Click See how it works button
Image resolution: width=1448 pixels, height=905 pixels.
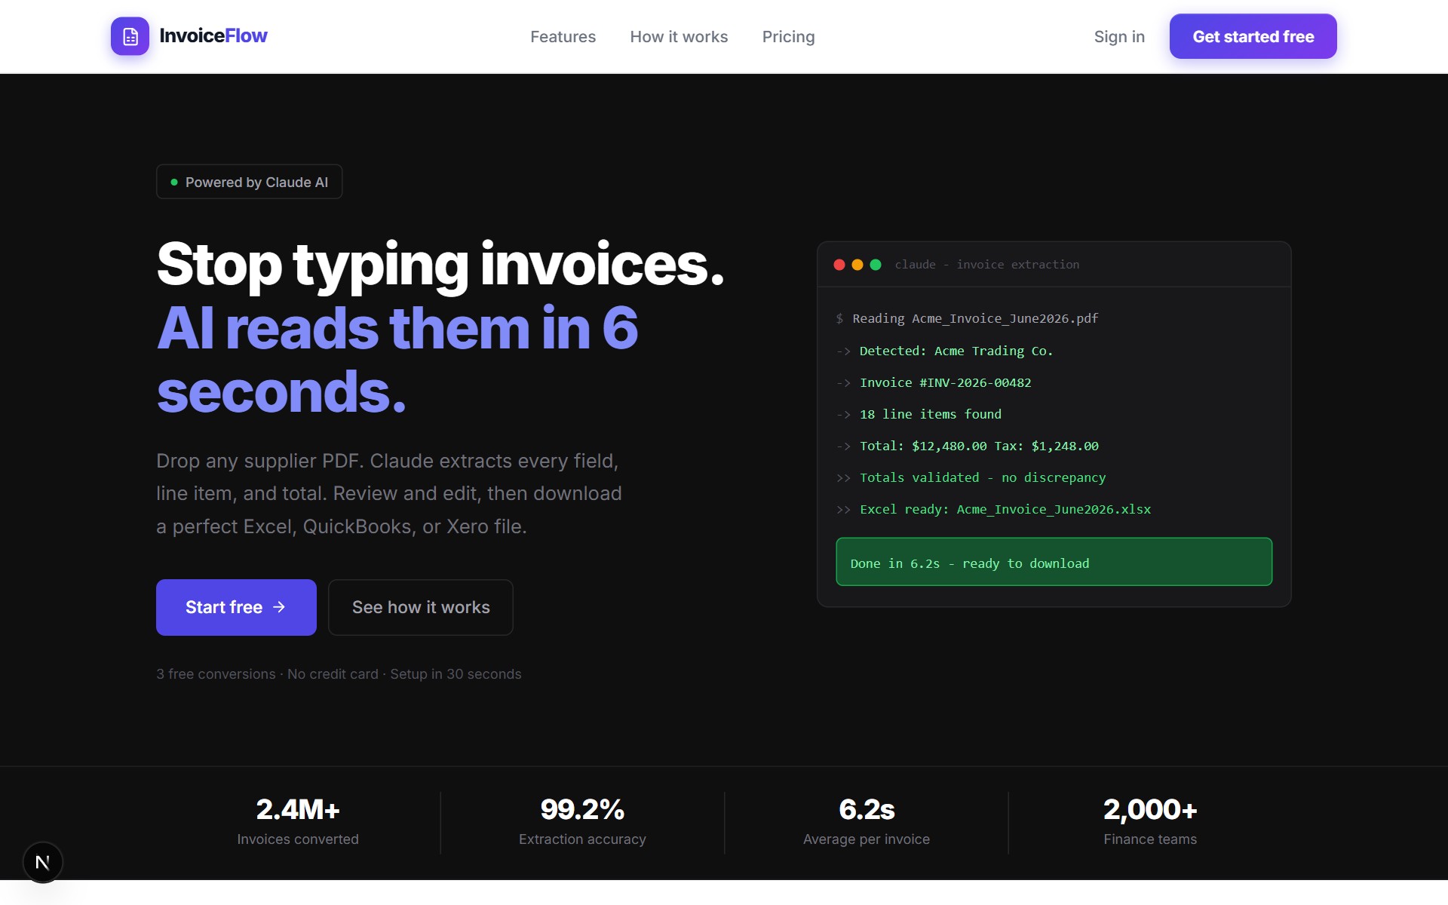421,607
